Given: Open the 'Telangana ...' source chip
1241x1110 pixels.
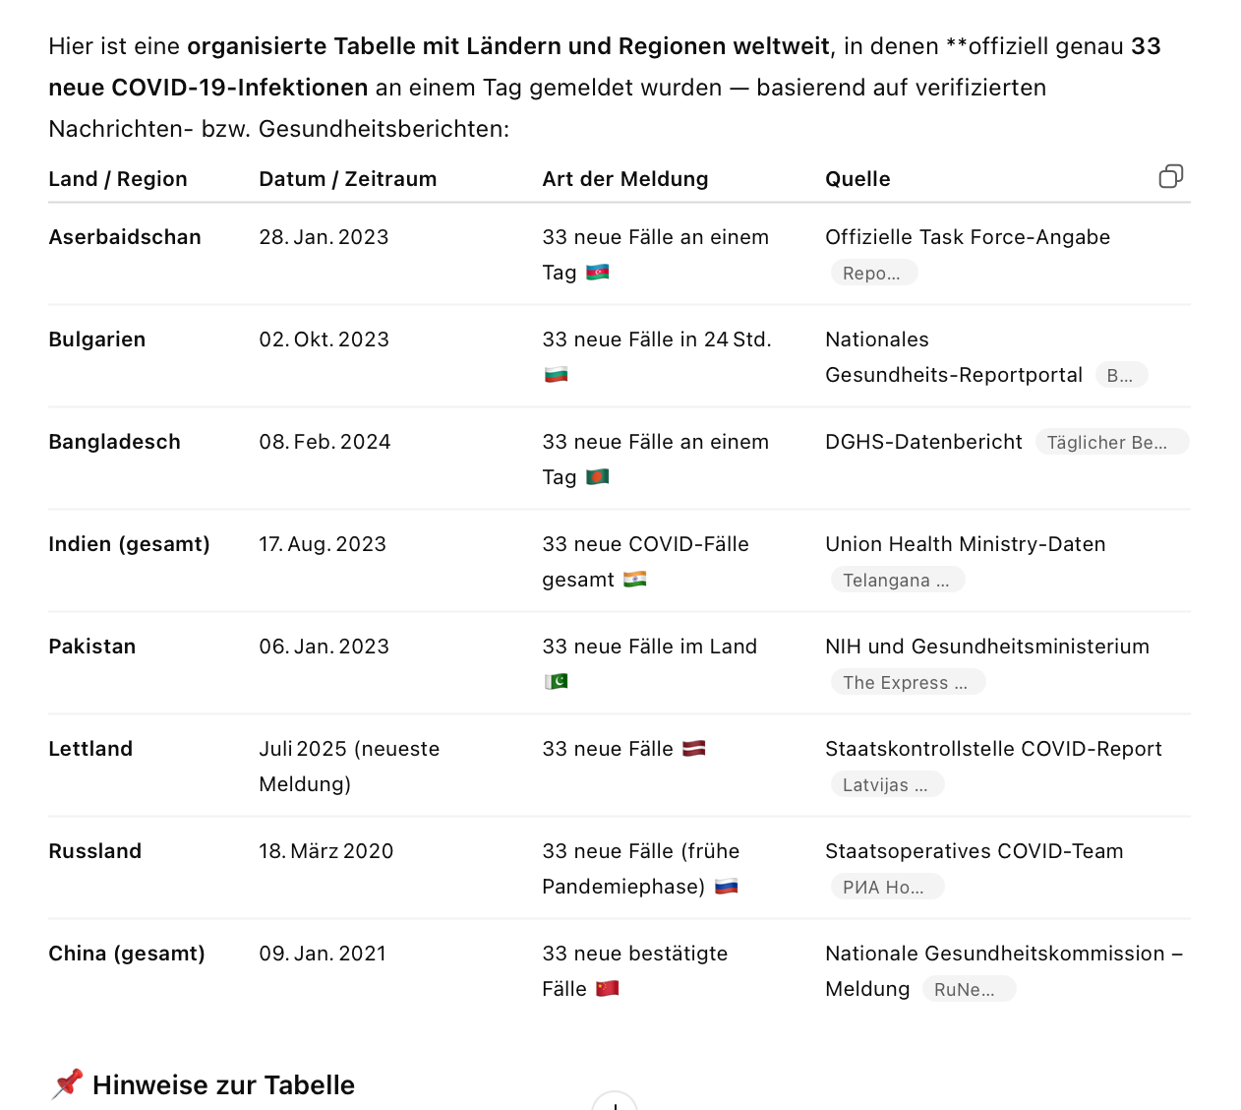Looking at the screenshot, I should (897, 581).
